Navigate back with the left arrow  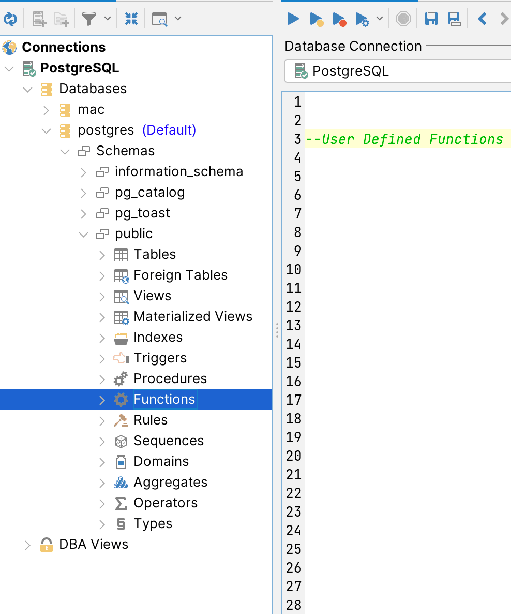(482, 19)
